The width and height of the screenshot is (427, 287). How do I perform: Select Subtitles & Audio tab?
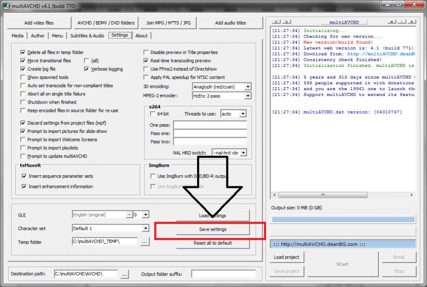point(87,36)
